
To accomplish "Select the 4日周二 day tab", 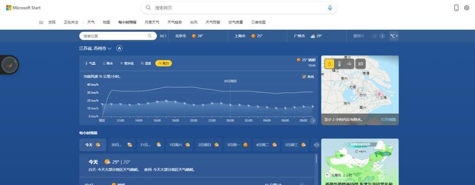I will coord(266,145).
